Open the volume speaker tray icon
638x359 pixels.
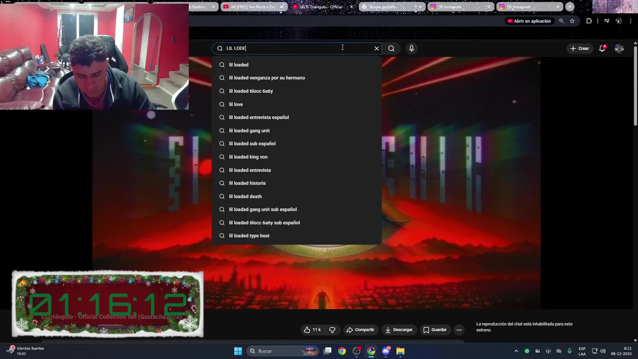coord(603,351)
